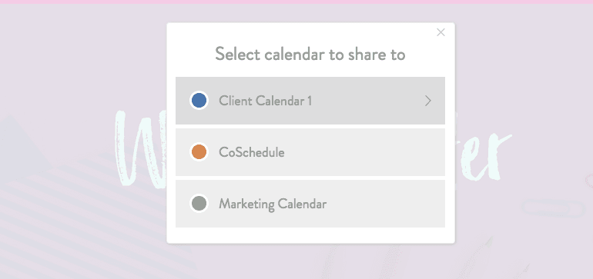Click the script letter W left of dialog
This screenshot has width=593, height=279.
[140, 149]
